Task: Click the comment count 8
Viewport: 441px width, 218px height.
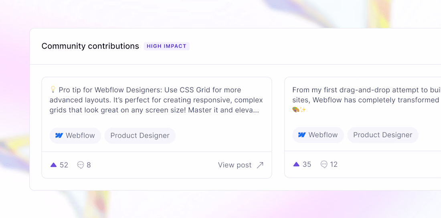Action: 89,165
